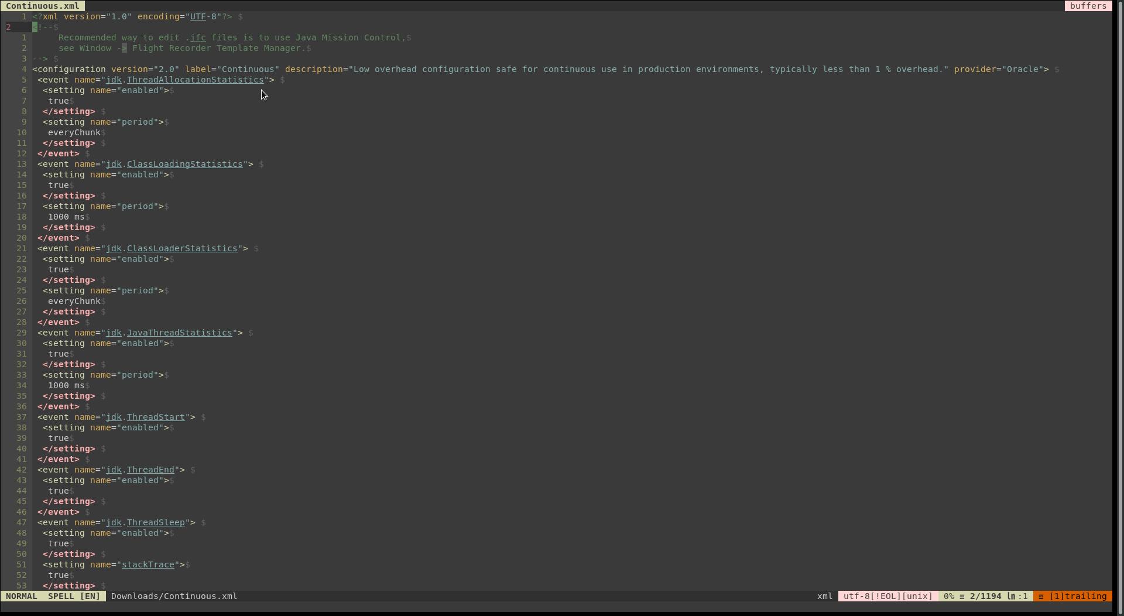Click the jdk.ThreadSleep event name

(x=145, y=522)
